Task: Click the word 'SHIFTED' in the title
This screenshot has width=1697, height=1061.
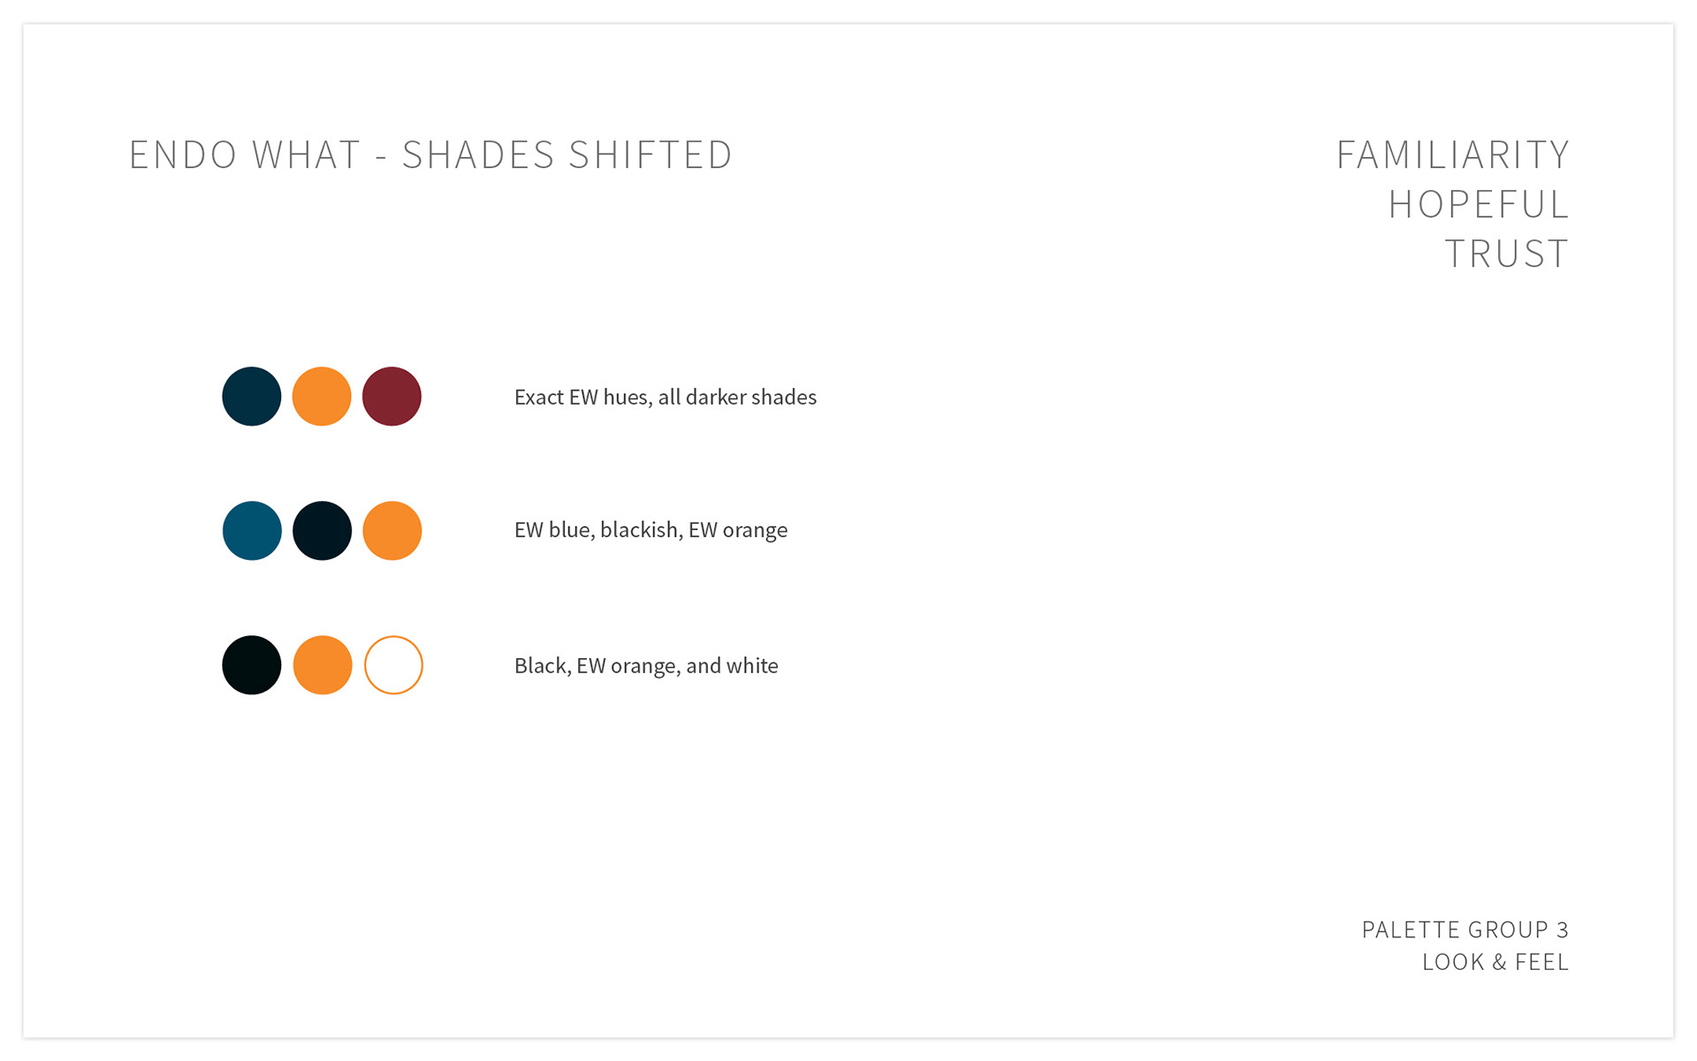Action: [651, 155]
